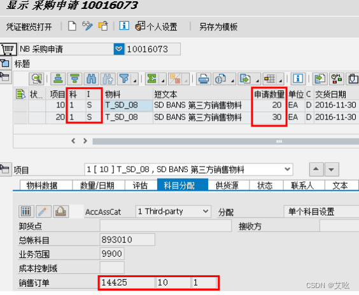Click 另存为模板 save as template
359x295 pixels.
(218, 27)
